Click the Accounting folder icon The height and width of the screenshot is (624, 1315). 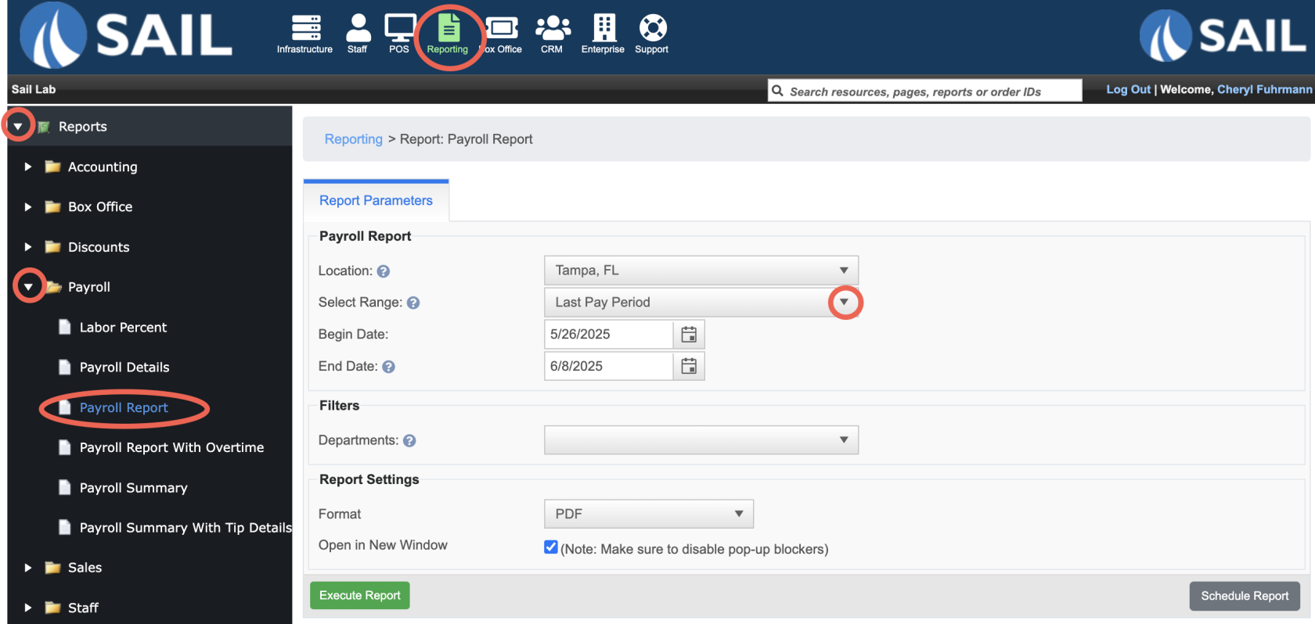(53, 167)
